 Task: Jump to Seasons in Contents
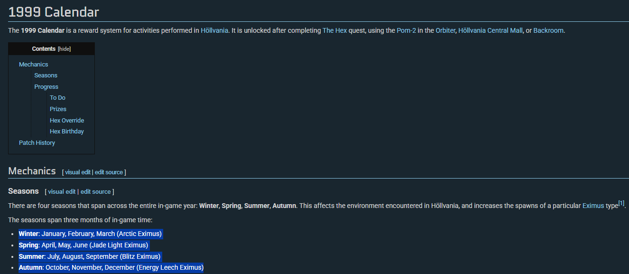point(46,76)
